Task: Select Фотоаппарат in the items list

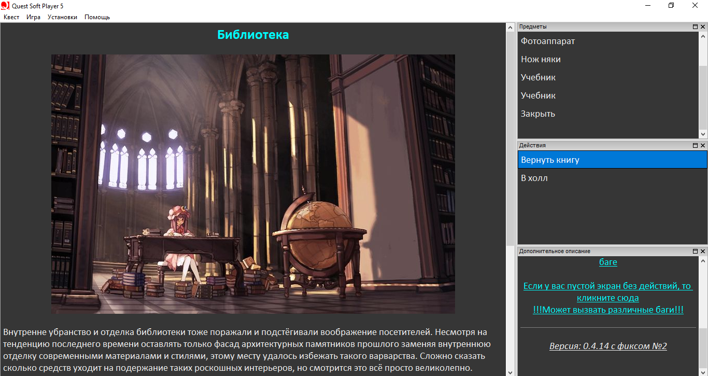Action: (x=548, y=41)
